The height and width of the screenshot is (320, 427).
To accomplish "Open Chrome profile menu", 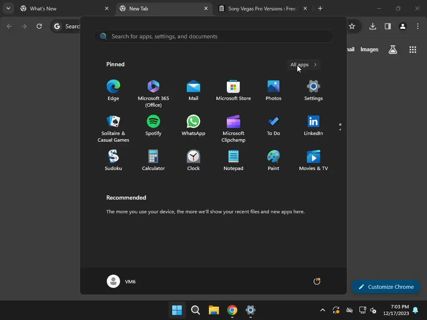I will click(403, 26).
